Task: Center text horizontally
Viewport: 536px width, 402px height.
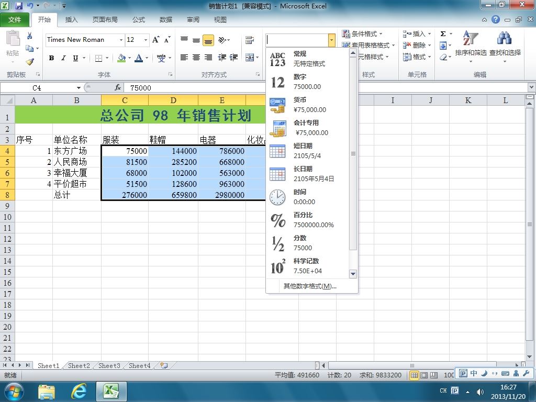Action: (196, 58)
